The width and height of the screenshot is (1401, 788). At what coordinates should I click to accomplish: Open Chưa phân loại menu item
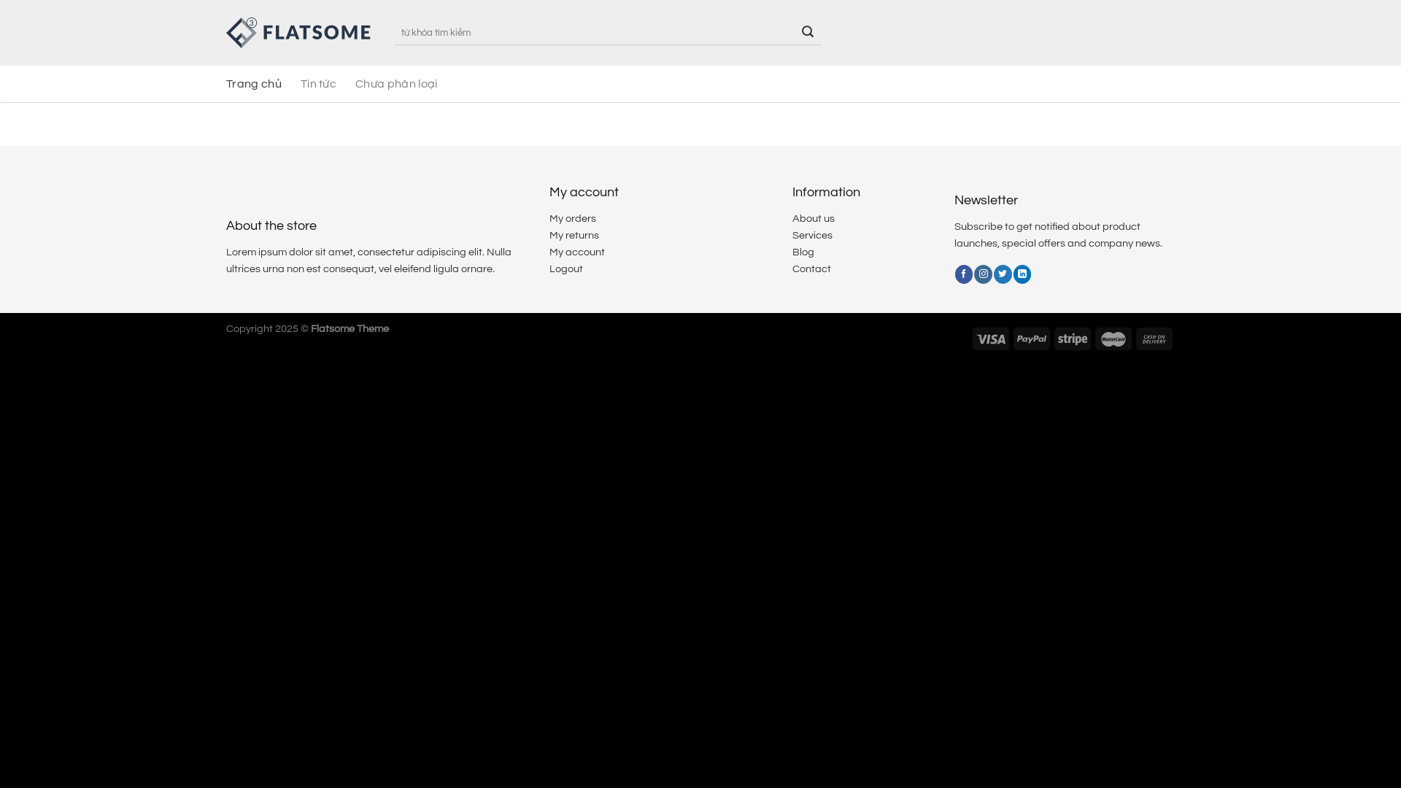click(396, 84)
